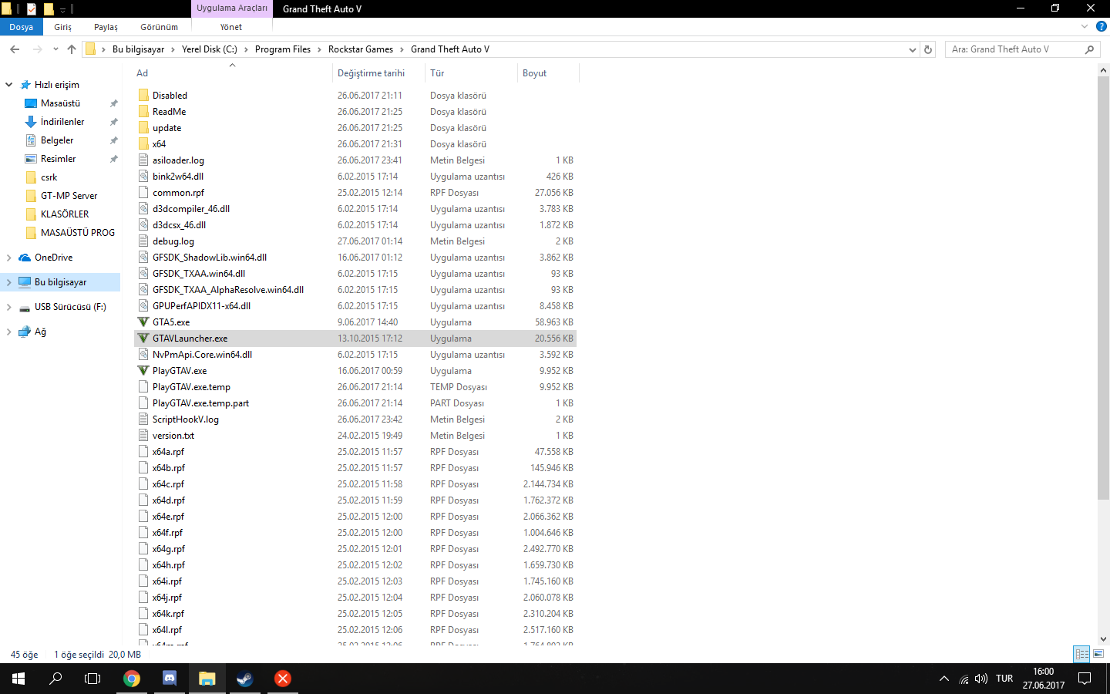Open address bar history dropdown
Image resolution: width=1110 pixels, height=694 pixels.
click(913, 49)
